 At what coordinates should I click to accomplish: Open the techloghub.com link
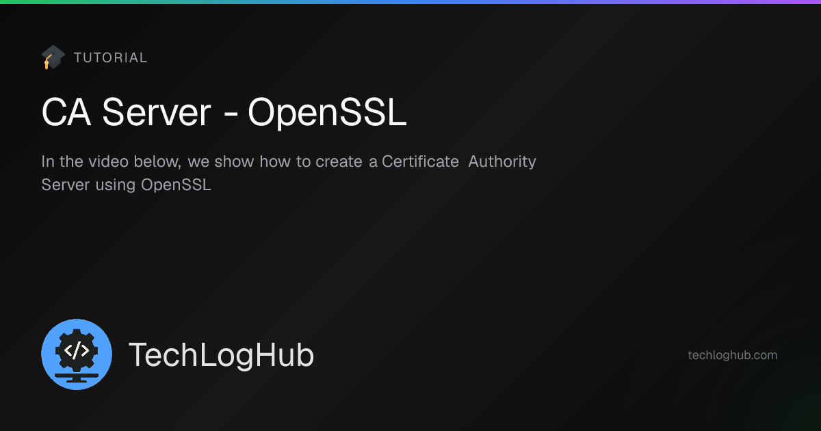(733, 355)
